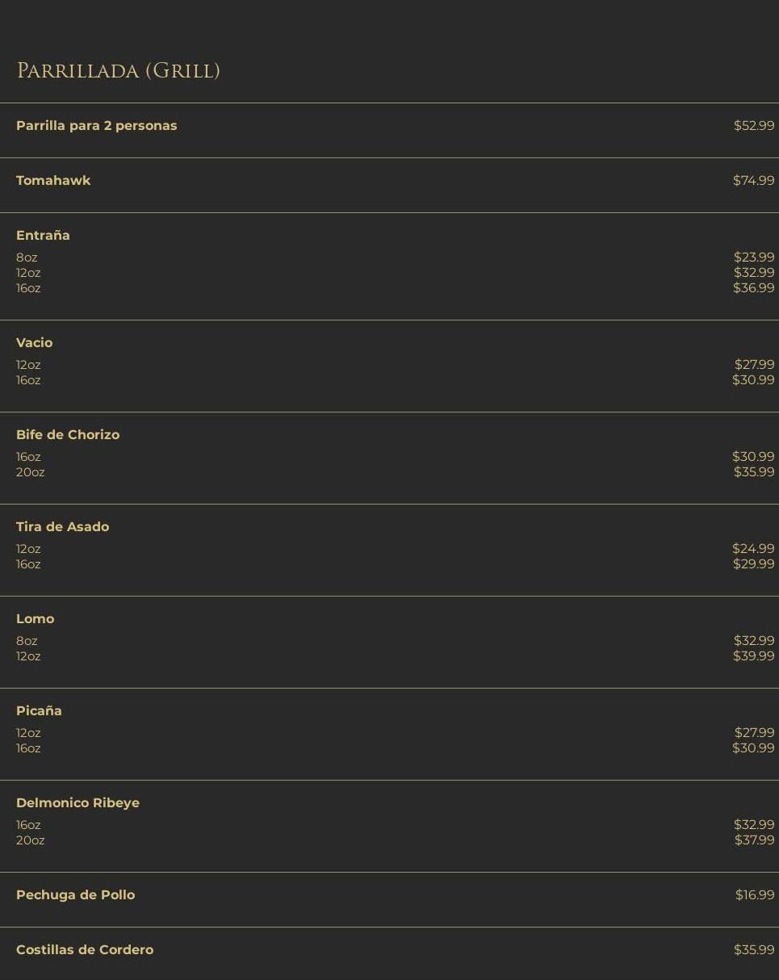Click the Parrillada (Grill) section heading
Image resolution: width=779 pixels, height=980 pixels.
tap(118, 71)
